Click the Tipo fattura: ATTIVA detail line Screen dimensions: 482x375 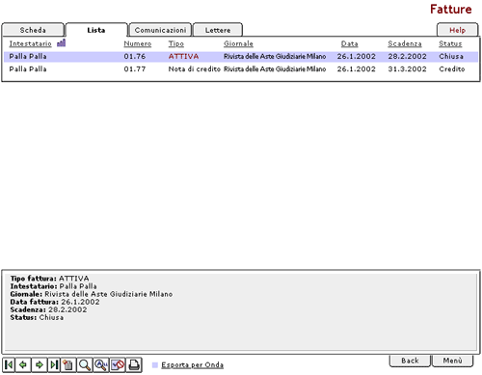(49, 279)
